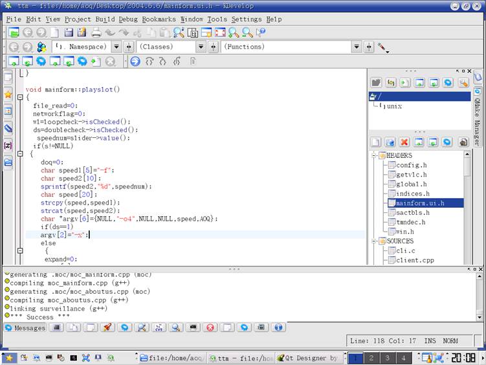Click the red stop icon in bottom tab bar
Image resolution: width=486 pixels, height=365 pixels.
(x=210, y=327)
